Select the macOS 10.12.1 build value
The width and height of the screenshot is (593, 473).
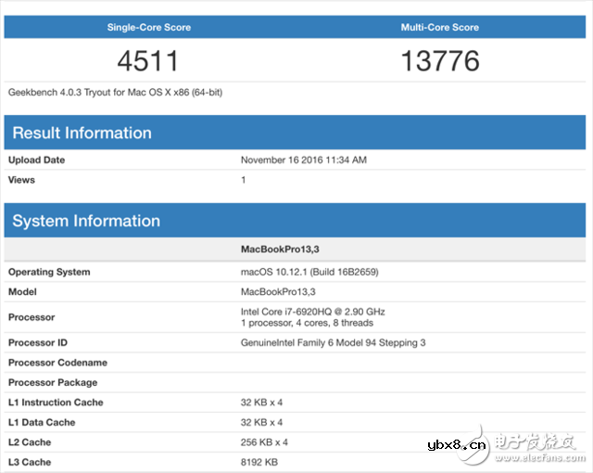pyautogui.click(x=309, y=272)
